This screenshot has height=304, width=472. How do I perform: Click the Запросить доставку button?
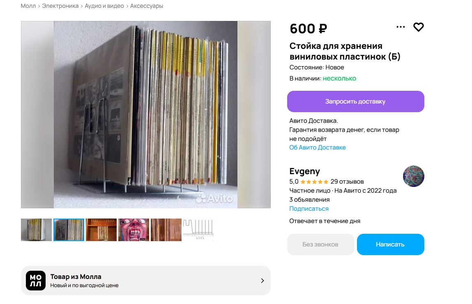click(x=355, y=101)
